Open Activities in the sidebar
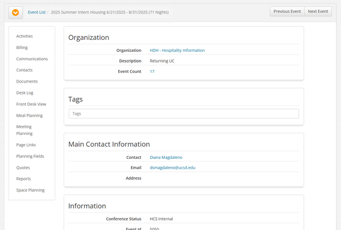Viewport: 341px width, 230px height. coord(24,36)
